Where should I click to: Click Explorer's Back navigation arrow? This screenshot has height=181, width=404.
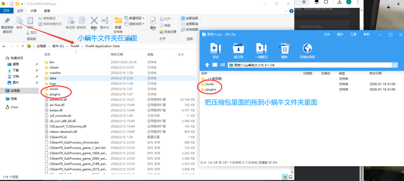coord(4,46)
